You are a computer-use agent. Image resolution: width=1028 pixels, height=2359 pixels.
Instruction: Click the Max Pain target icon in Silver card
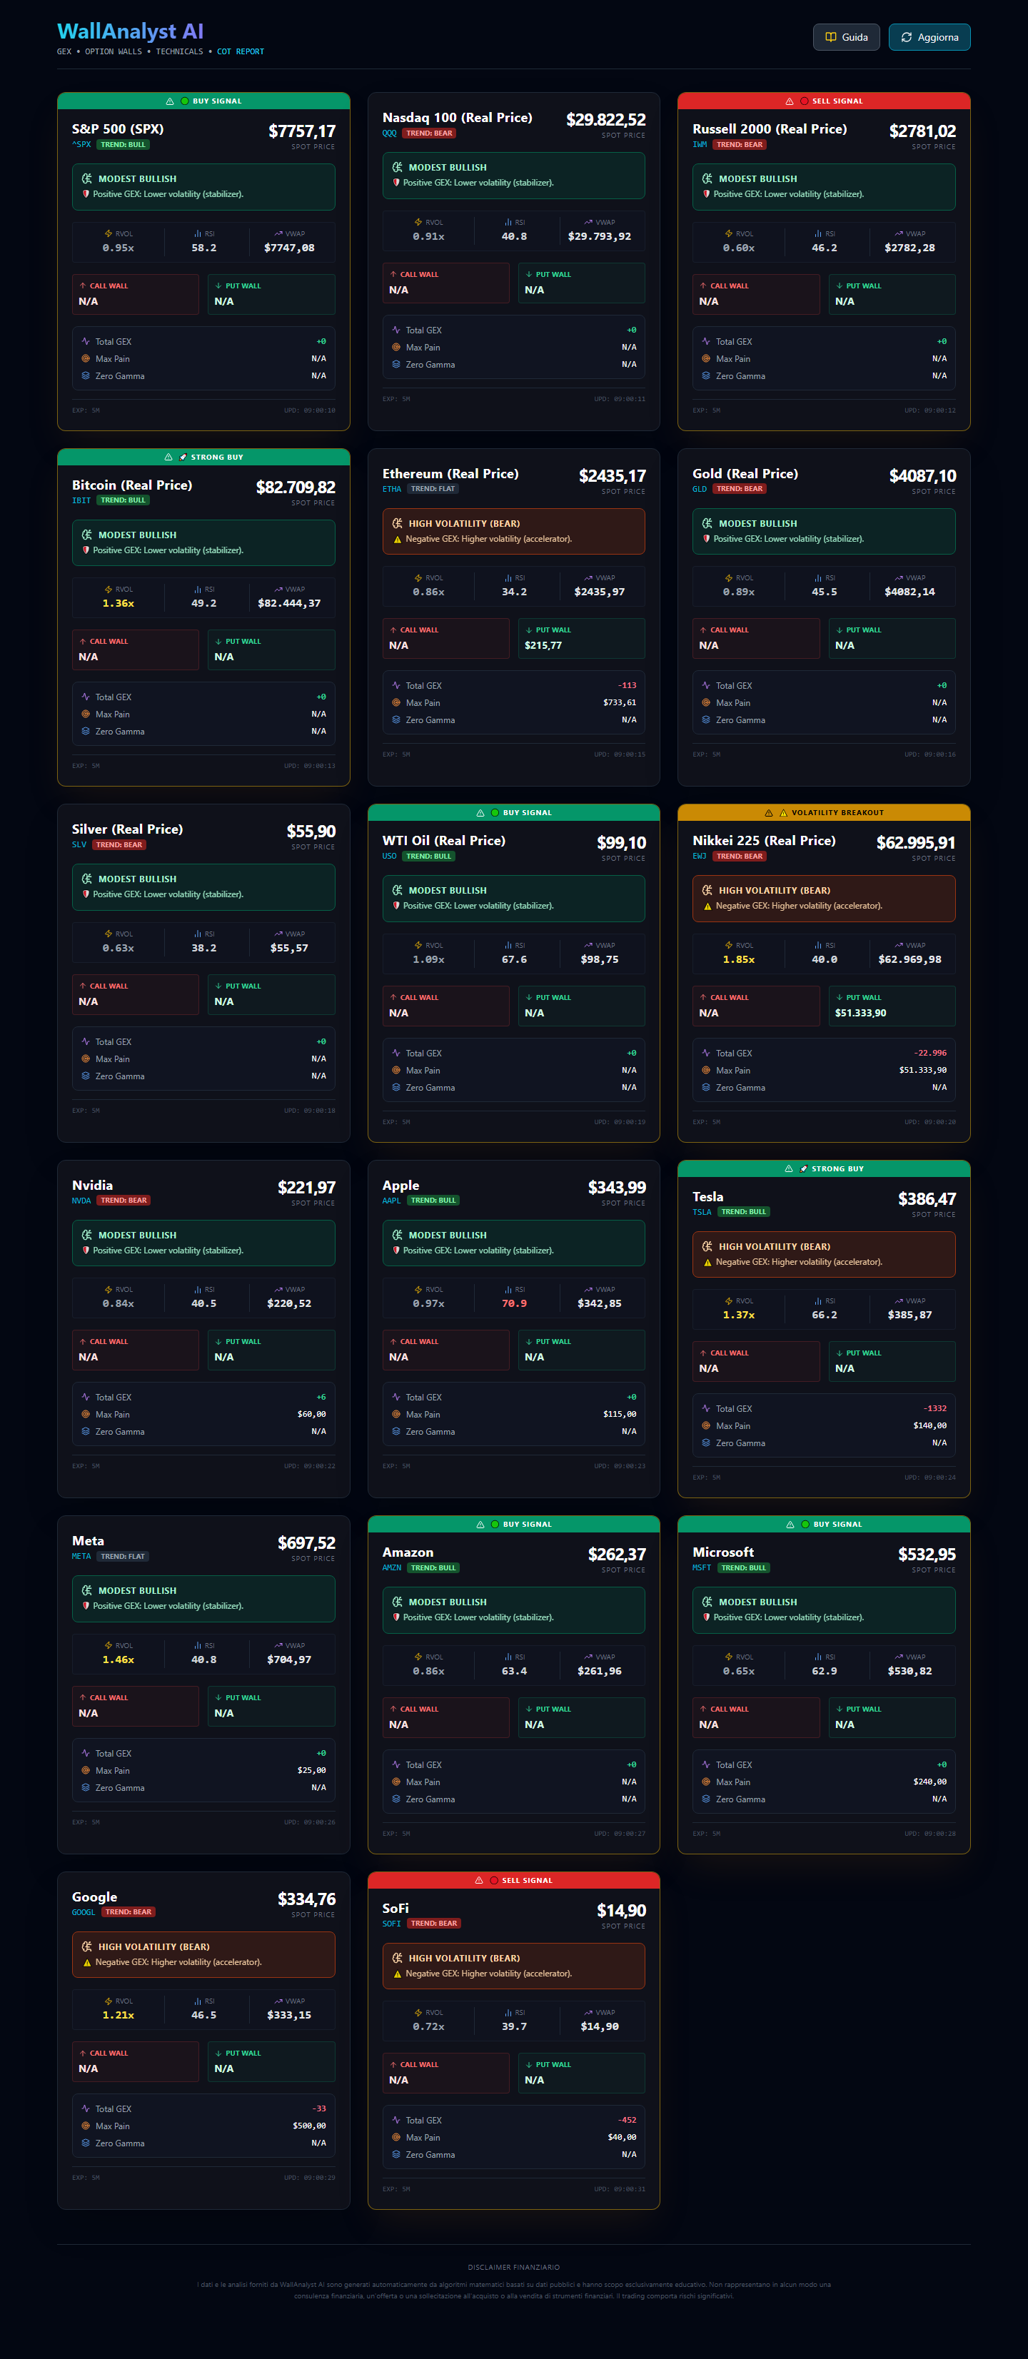click(x=85, y=1059)
